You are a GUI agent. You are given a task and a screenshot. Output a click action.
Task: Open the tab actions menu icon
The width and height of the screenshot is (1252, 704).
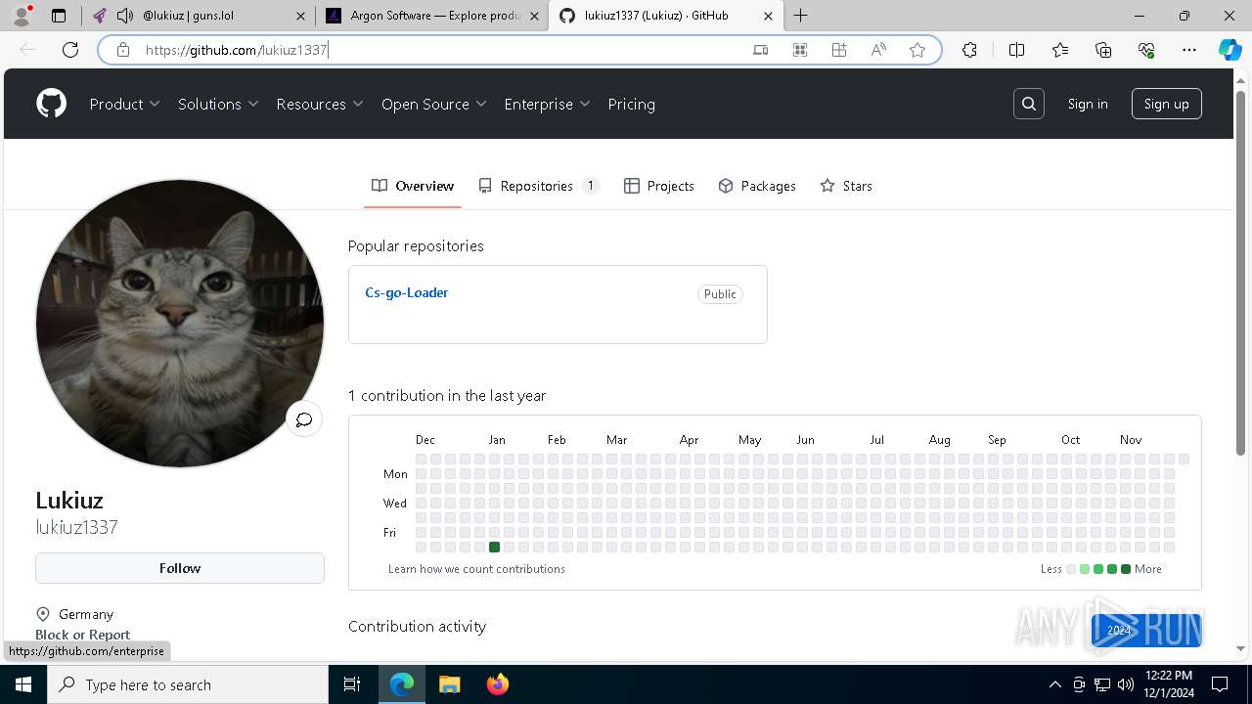pyautogui.click(x=59, y=16)
